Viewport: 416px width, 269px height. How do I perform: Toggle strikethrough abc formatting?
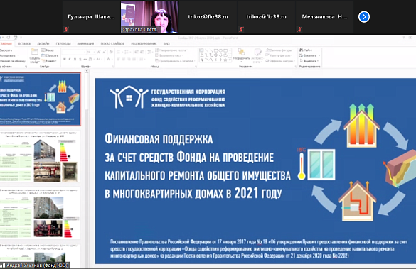click(85, 60)
